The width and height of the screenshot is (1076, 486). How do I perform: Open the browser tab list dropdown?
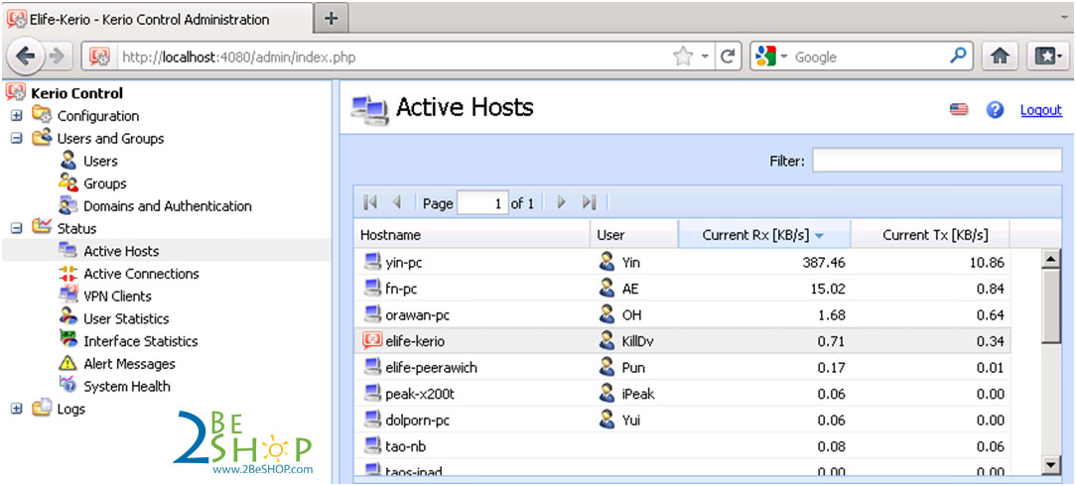point(1063,17)
